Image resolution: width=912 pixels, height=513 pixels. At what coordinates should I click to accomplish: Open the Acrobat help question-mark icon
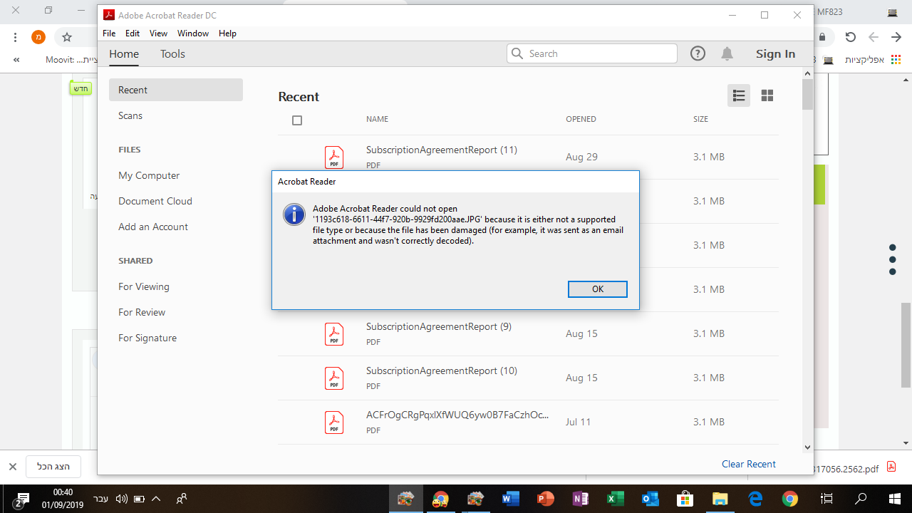tap(698, 53)
